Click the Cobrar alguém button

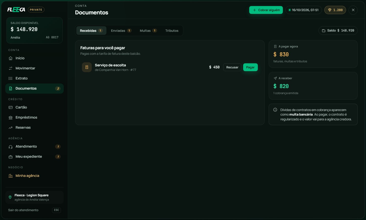266,10
